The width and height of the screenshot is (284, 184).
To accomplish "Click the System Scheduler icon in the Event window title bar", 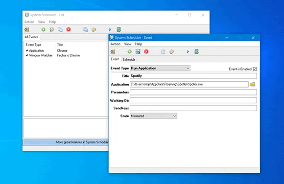I will coord(112,38).
